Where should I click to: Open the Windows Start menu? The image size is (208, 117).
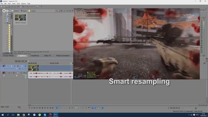pos(3,115)
